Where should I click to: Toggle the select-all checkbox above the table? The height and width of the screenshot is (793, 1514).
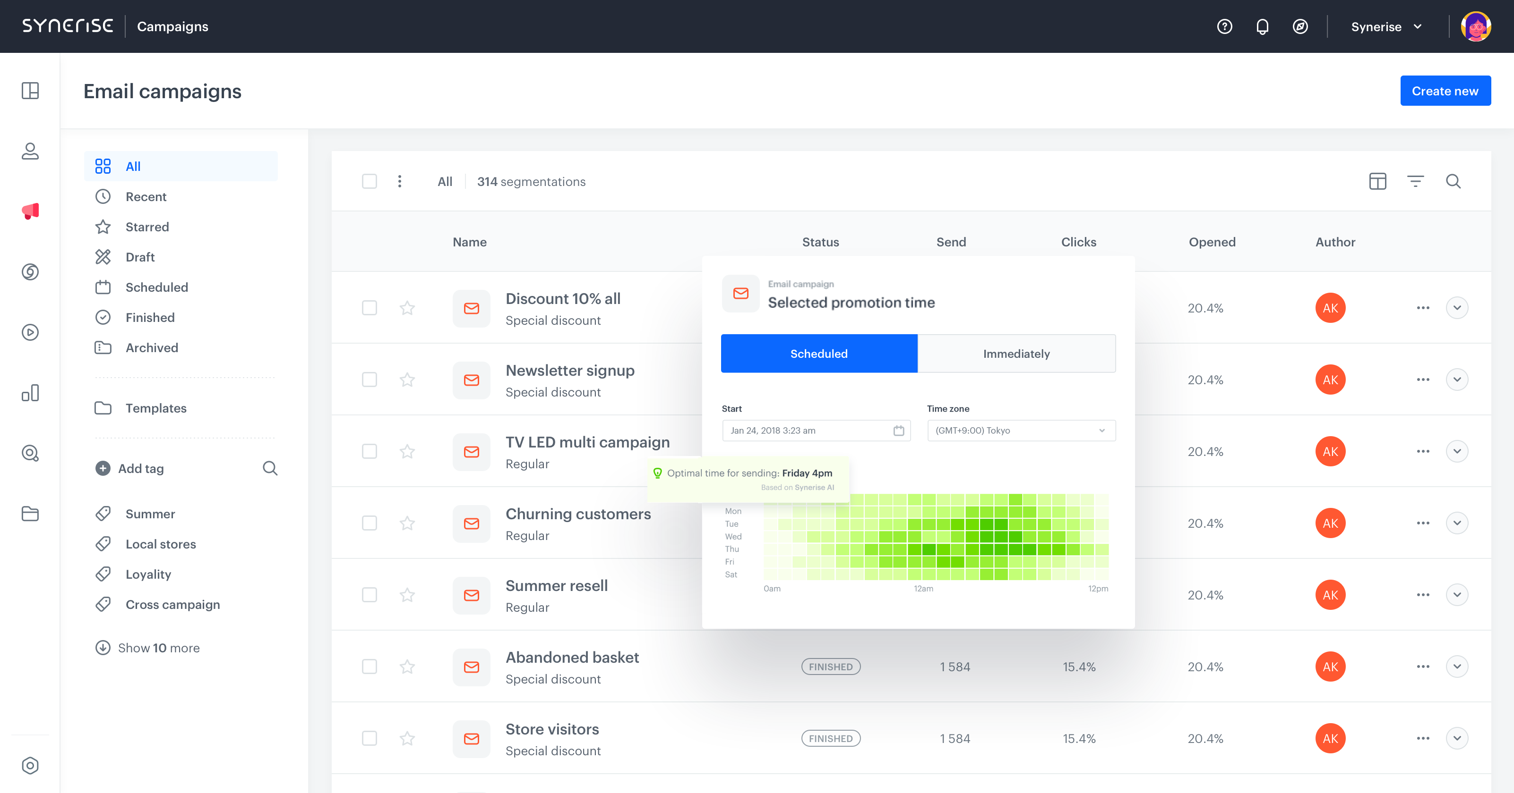(370, 181)
